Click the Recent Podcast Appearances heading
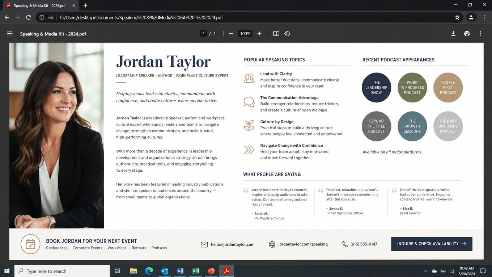The width and height of the screenshot is (492, 277). point(398,60)
